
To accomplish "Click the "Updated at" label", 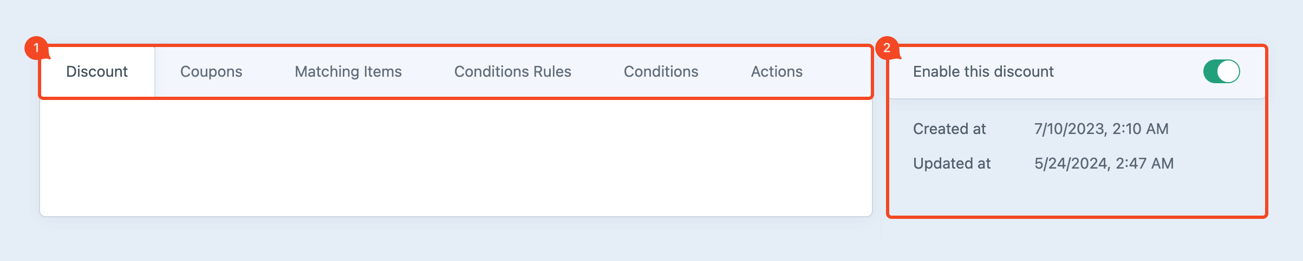I will coord(952,164).
